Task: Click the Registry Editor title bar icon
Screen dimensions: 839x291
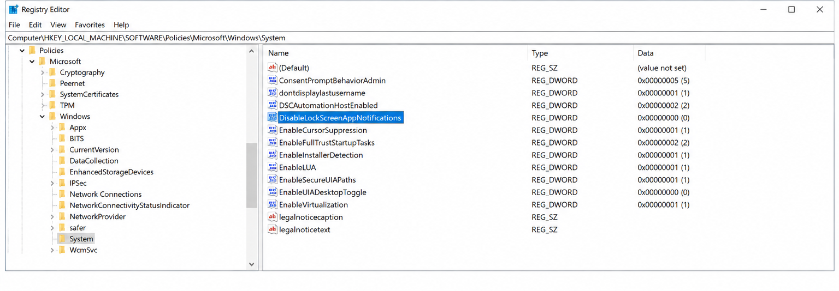Action: point(14,9)
